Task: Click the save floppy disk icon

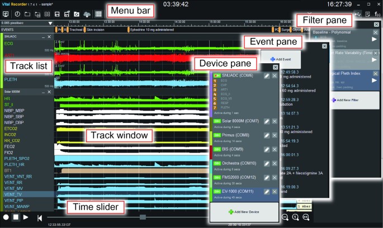Action: coord(57,14)
